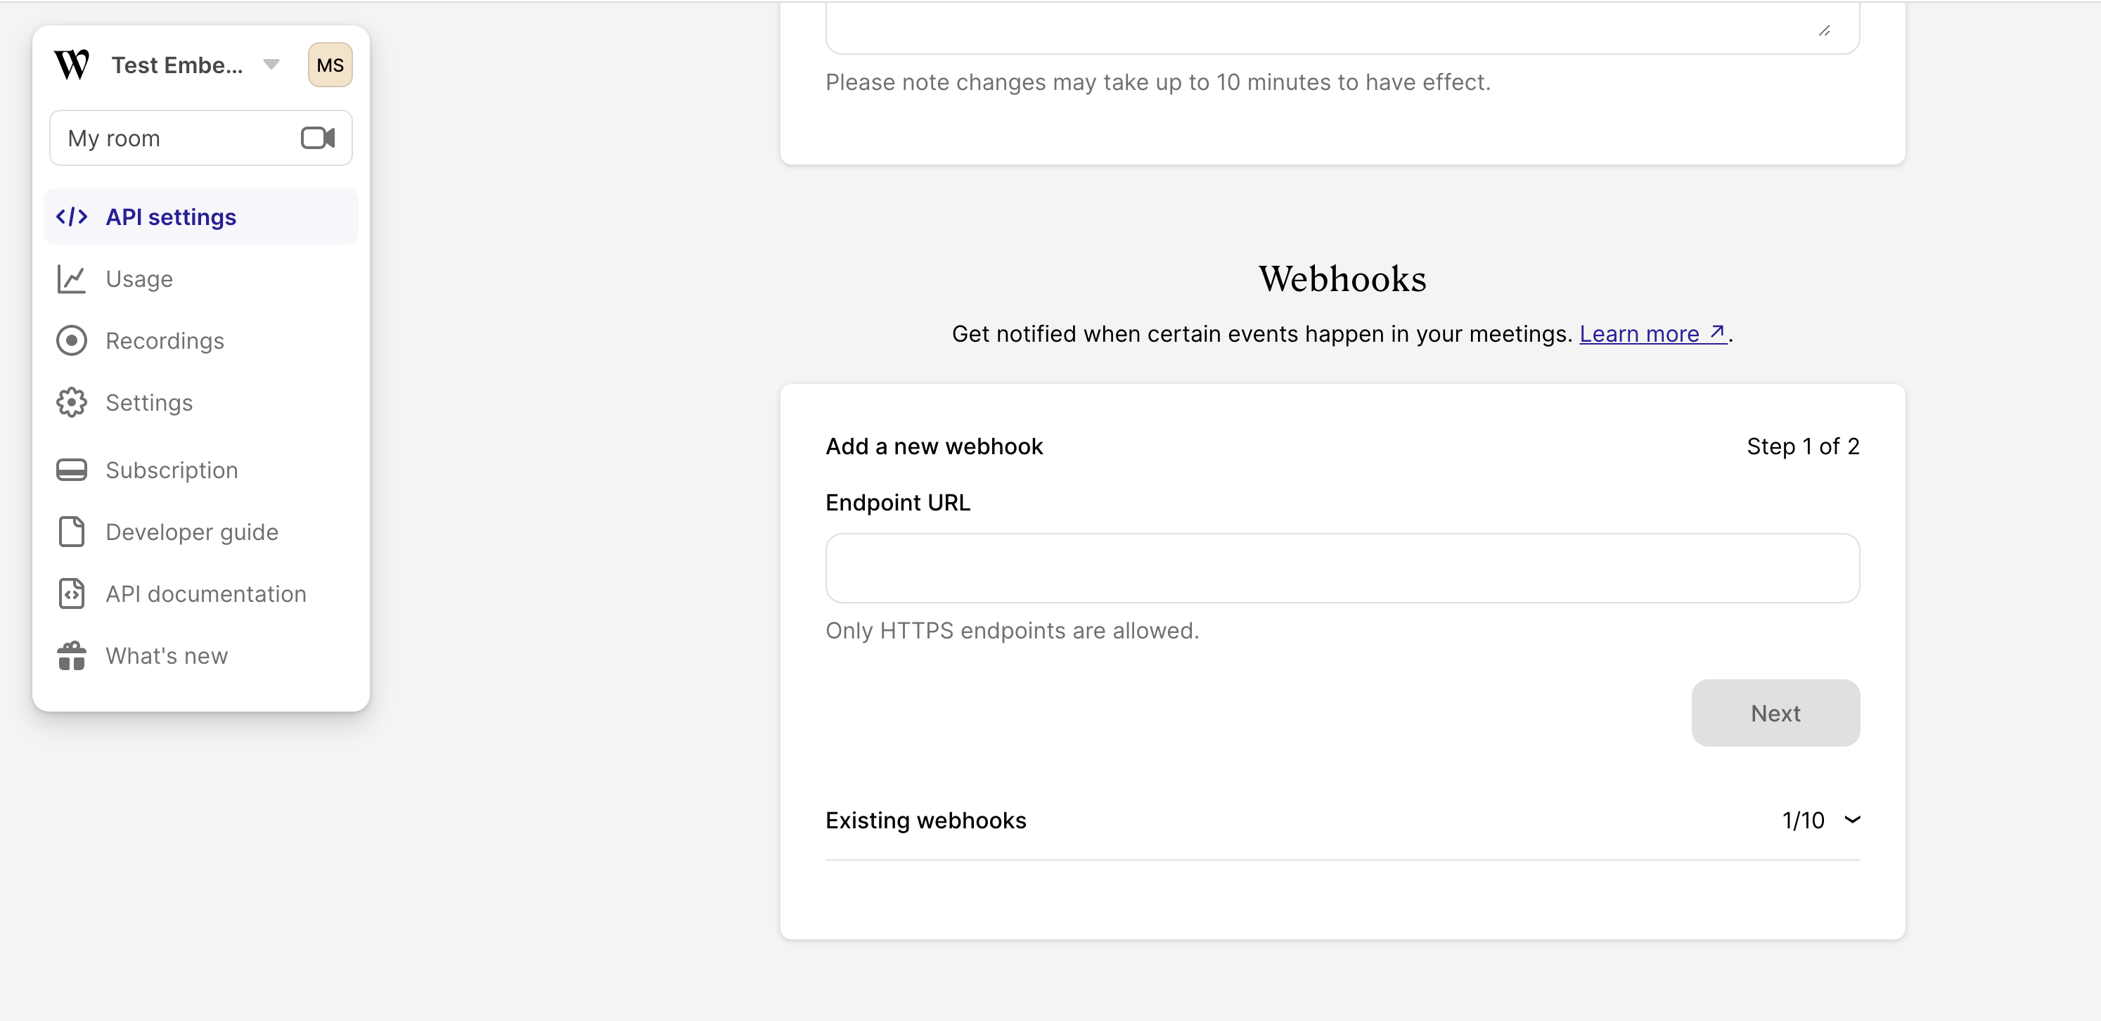2101x1021 pixels.
Task: Click the What's new gift icon
Action: click(x=72, y=655)
